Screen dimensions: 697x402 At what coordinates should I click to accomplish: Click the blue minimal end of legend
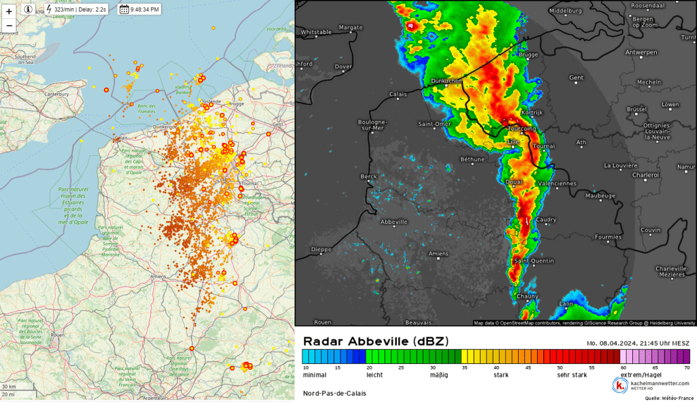tap(308, 356)
